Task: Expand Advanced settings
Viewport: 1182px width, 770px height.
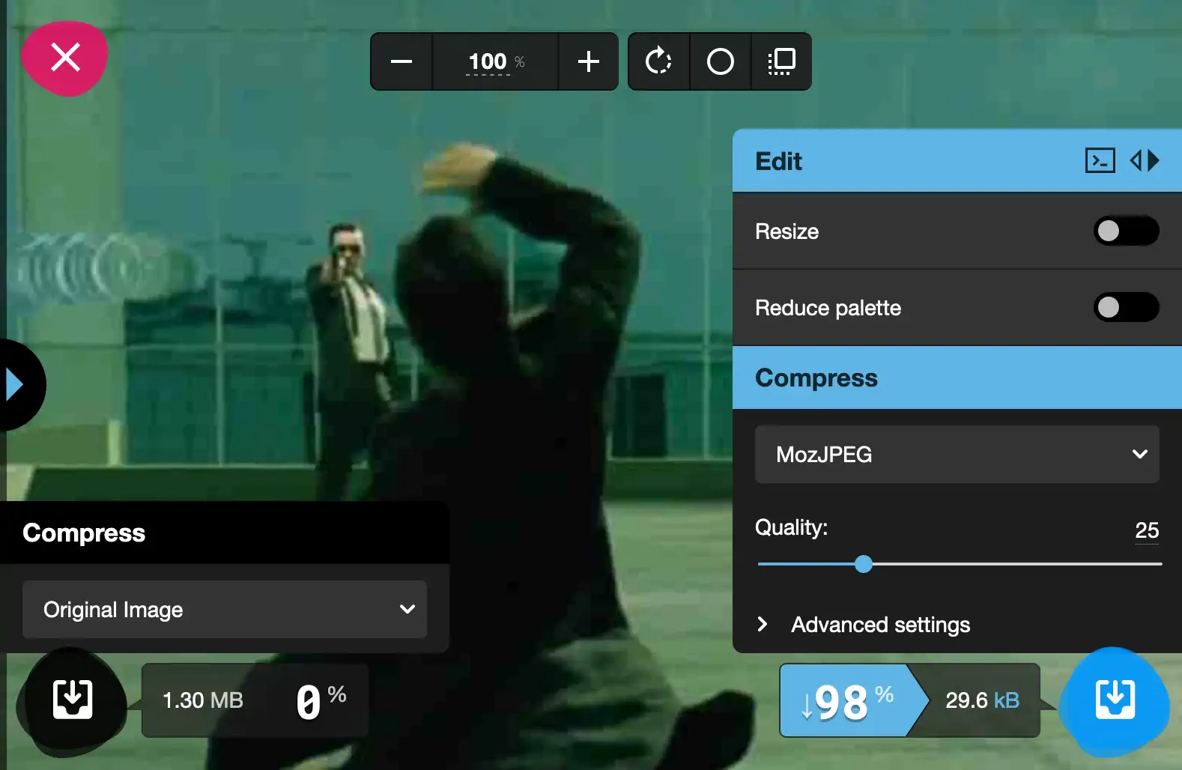Action: coord(880,625)
